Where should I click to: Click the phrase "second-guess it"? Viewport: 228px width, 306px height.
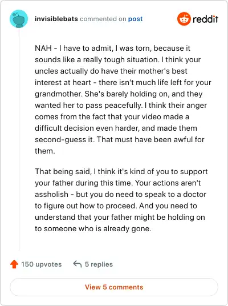(64, 139)
